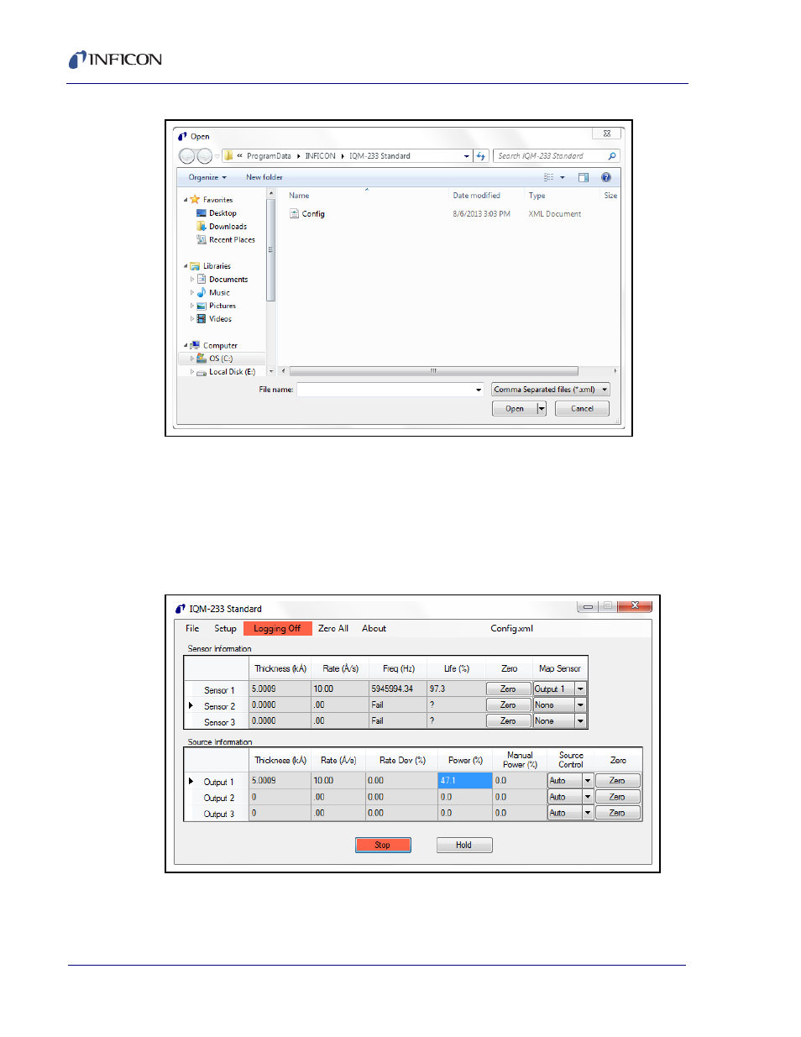Click the Favorites star icon
This screenshot has height=1037, width=801.
(x=195, y=200)
